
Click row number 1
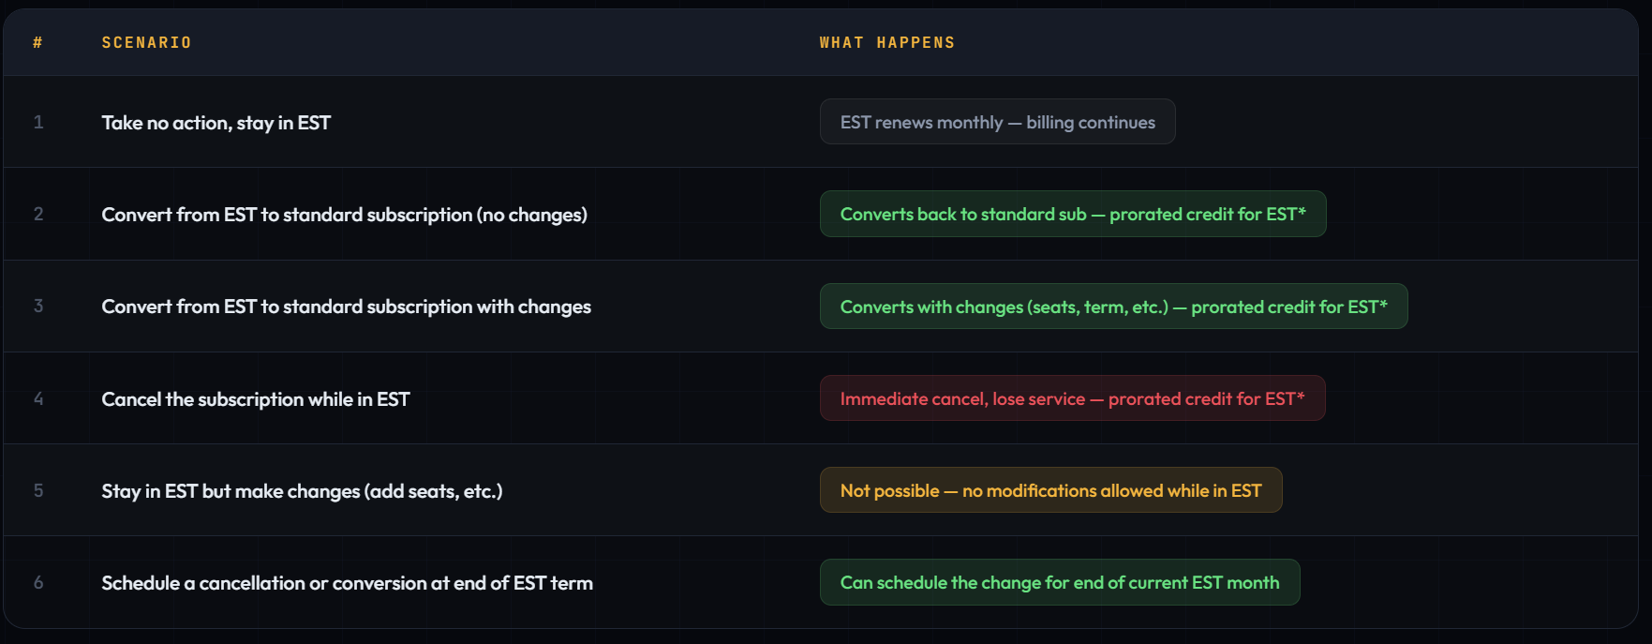(x=38, y=122)
